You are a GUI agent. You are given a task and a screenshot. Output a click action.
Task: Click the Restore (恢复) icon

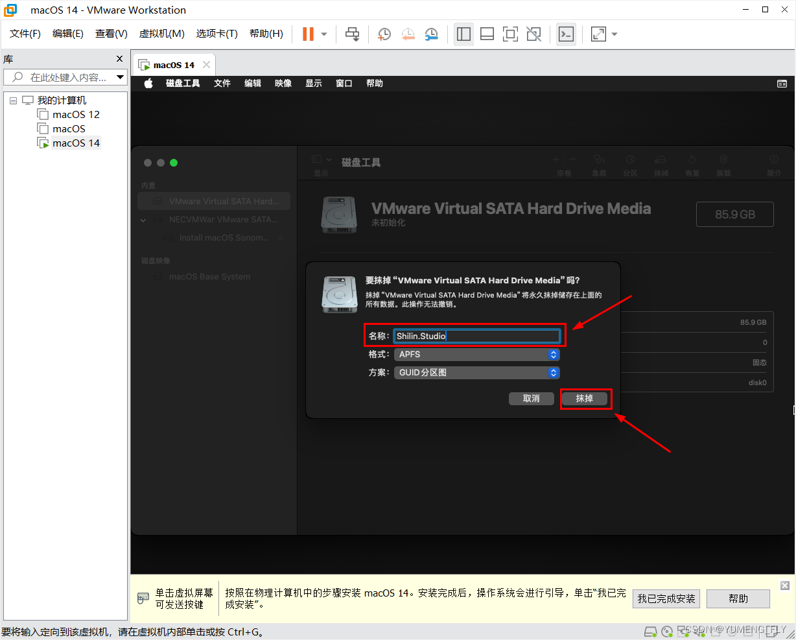click(x=692, y=163)
